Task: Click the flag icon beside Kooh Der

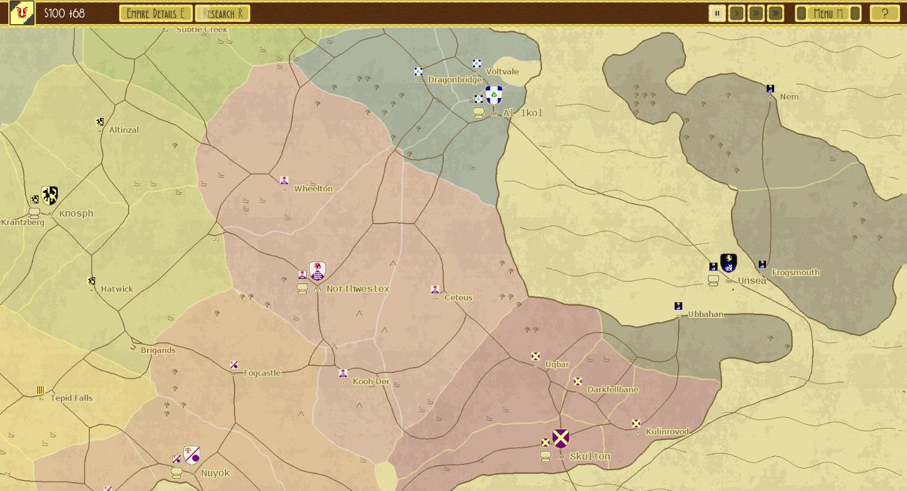Action: pyautogui.click(x=343, y=373)
